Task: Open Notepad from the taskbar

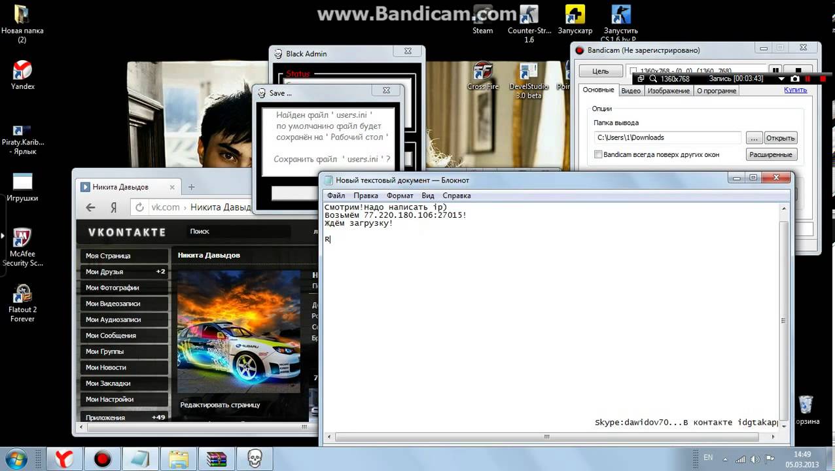Action: point(140,459)
